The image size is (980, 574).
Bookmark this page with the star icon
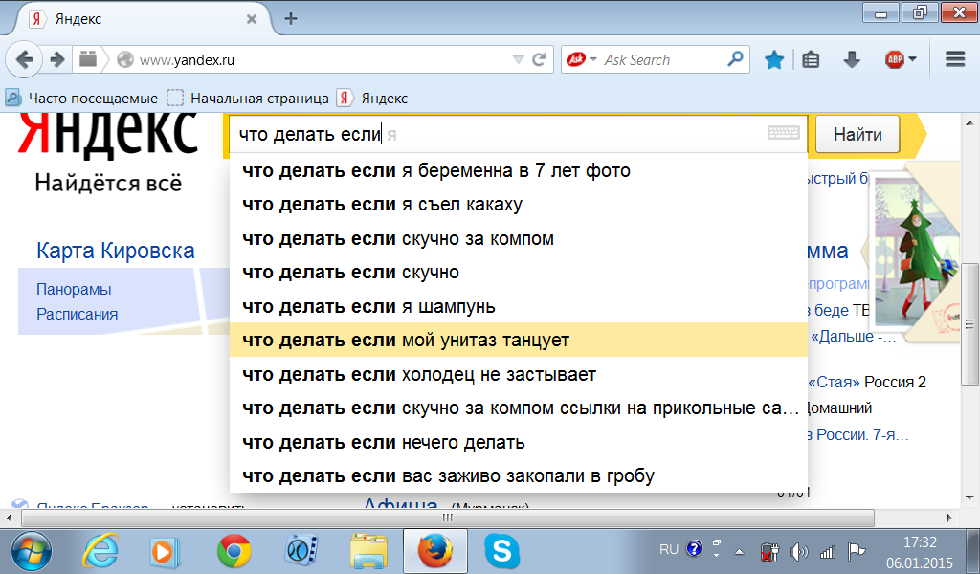[774, 60]
